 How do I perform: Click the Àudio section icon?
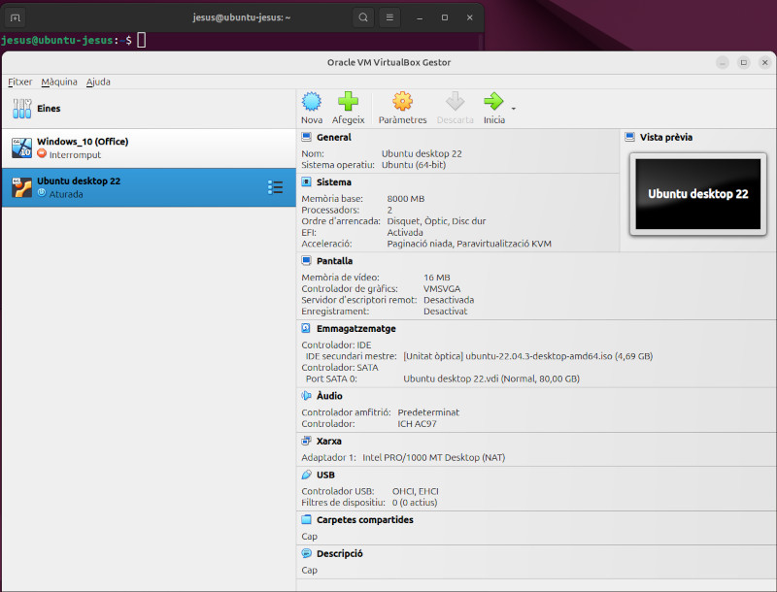tap(305, 395)
